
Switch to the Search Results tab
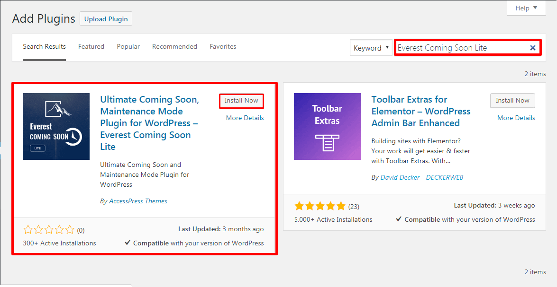coord(45,46)
